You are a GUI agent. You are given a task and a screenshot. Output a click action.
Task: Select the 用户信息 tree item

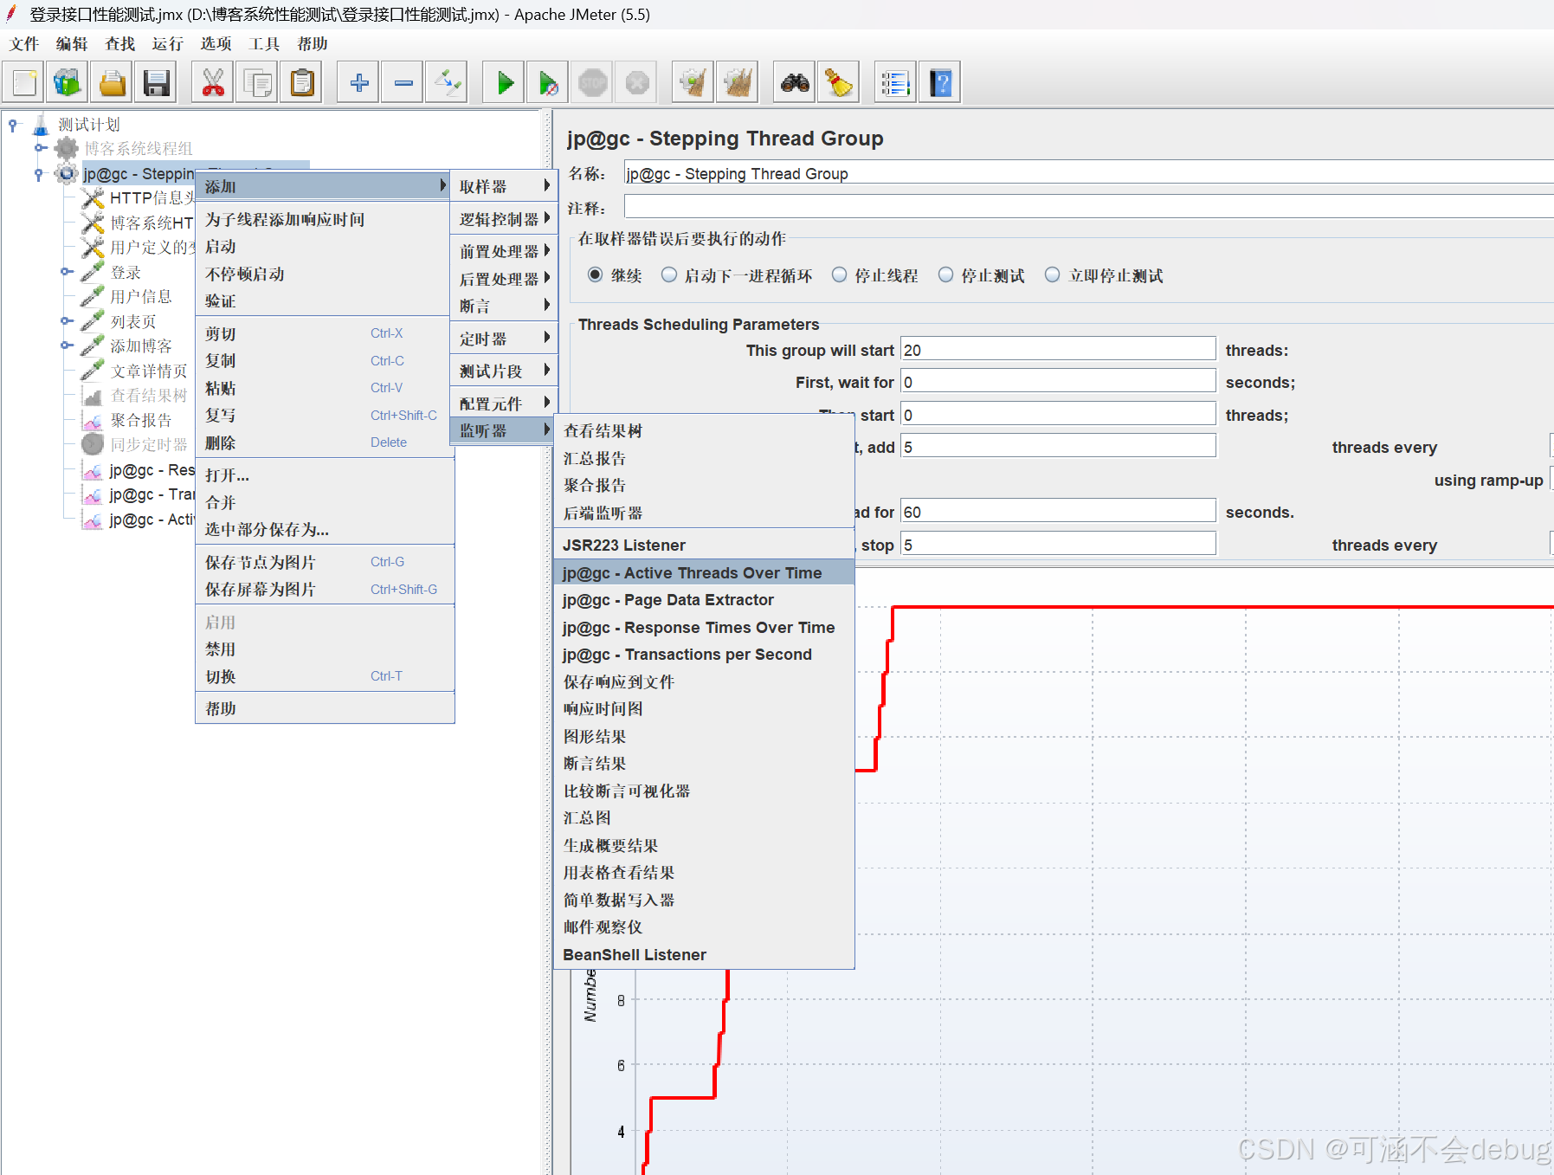140,297
